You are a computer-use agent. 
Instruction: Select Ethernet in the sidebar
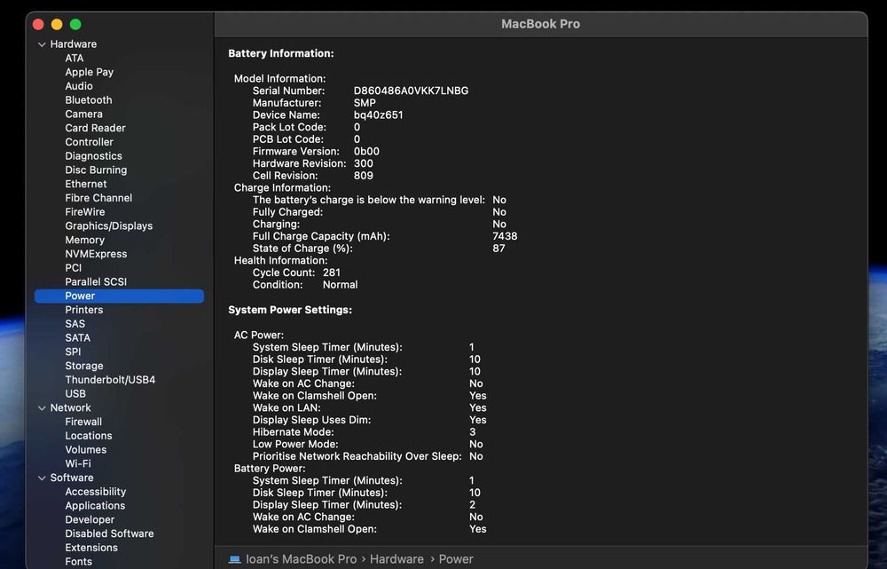coord(85,184)
